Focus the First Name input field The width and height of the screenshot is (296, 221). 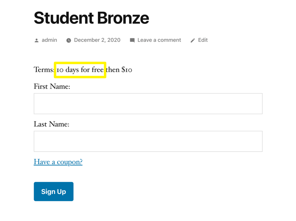tap(148, 104)
